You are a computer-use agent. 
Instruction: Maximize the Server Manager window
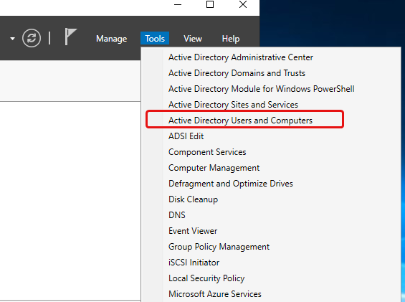pos(210,4)
